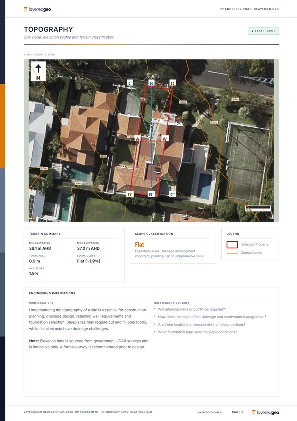This screenshot has height=421, width=297.
Task: Click the Selected Property legend label
Action: [255, 245]
